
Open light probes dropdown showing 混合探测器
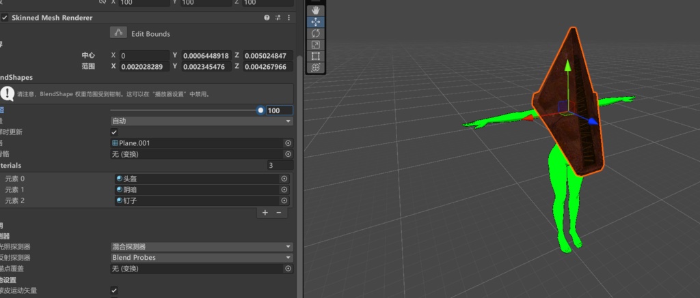coord(202,247)
